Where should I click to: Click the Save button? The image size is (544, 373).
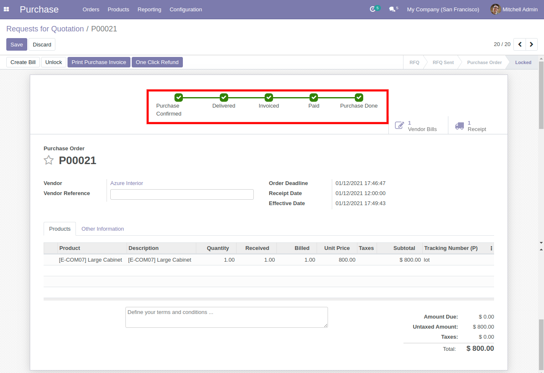(17, 44)
